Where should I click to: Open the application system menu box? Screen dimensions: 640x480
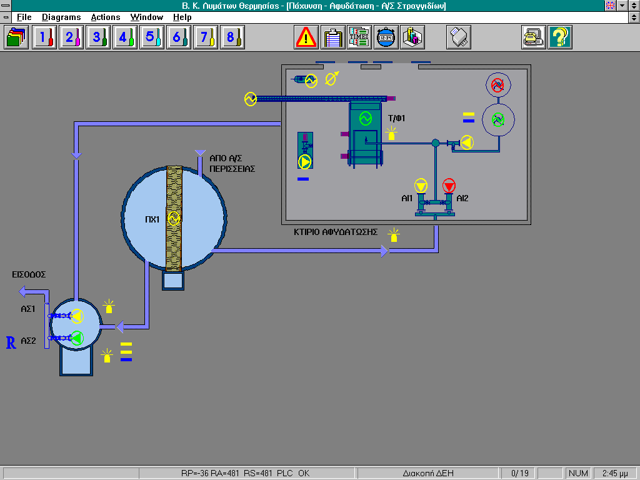pos(6,5)
